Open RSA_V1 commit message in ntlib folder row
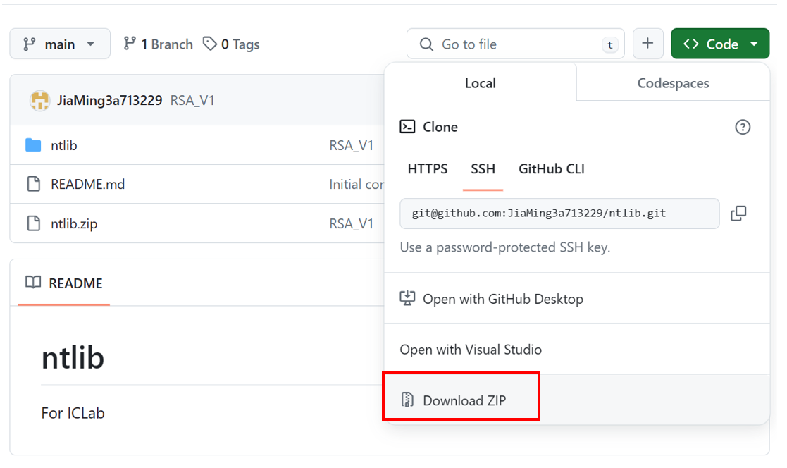This screenshot has height=468, width=787. (352, 145)
